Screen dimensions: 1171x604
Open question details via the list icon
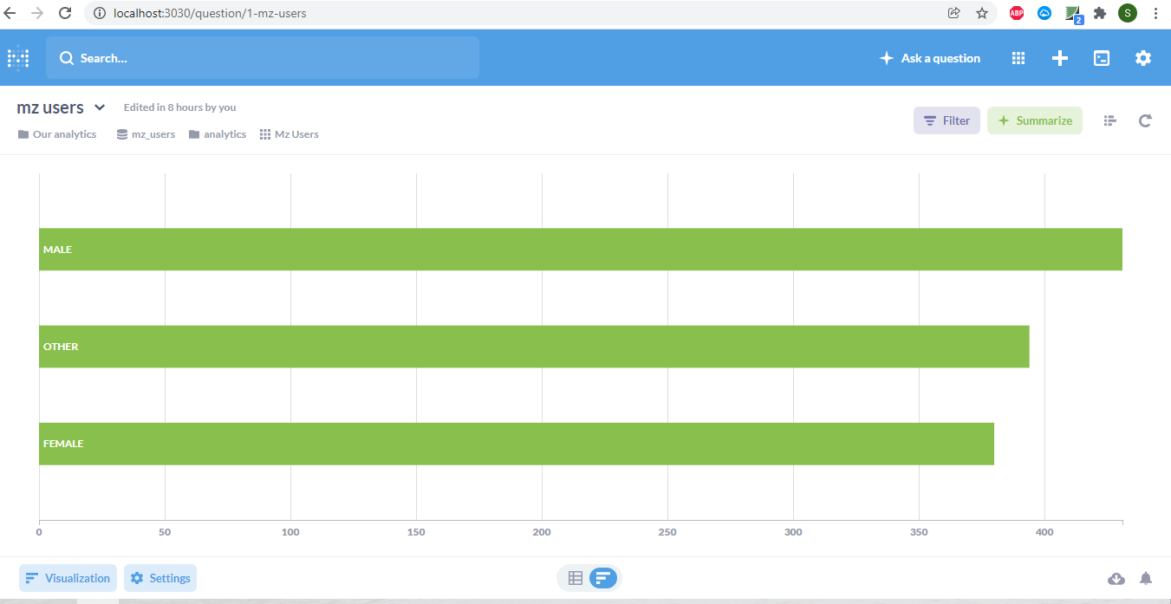1109,120
